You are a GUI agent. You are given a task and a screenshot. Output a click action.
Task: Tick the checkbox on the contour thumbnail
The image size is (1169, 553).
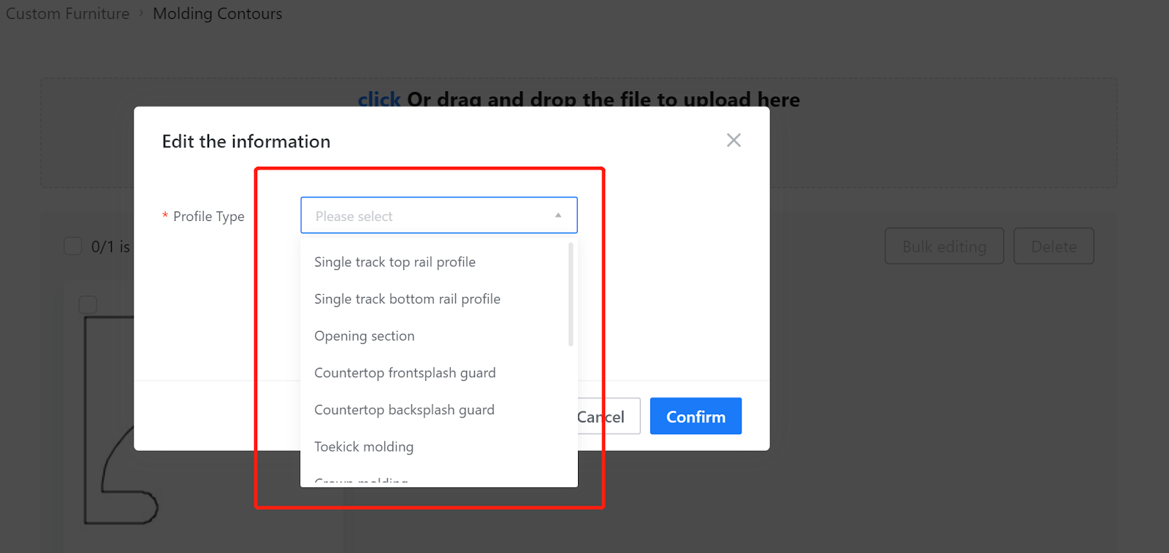[88, 304]
